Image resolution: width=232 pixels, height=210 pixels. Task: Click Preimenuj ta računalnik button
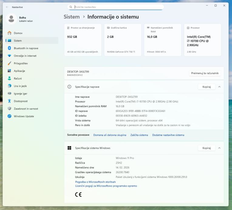point(205,73)
